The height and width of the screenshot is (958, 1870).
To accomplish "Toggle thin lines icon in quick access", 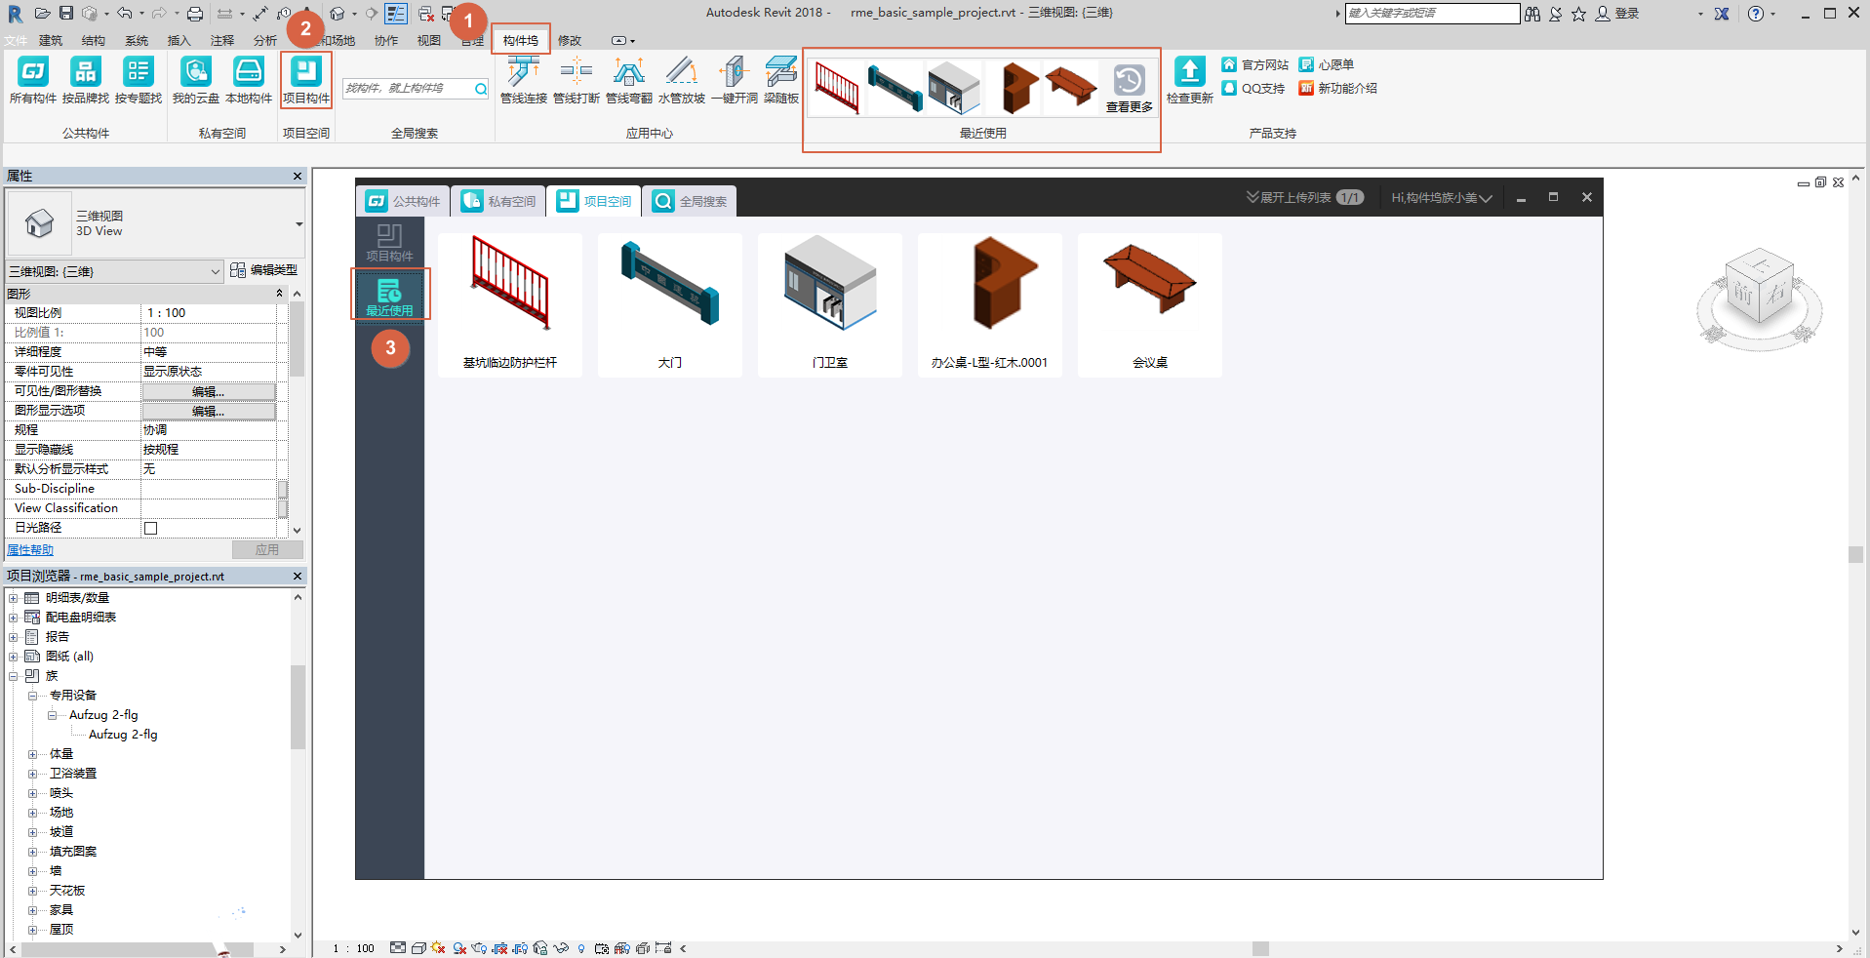I will (x=396, y=14).
